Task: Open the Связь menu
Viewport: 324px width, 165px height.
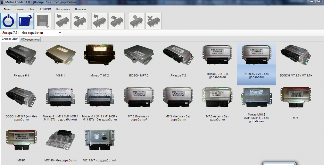Action: point(19,9)
